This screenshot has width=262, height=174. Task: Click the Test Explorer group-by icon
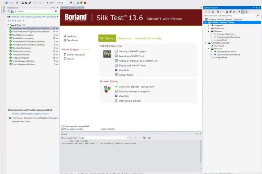[x=12, y=12]
